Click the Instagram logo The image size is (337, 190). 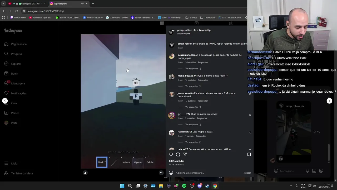pos(13,31)
